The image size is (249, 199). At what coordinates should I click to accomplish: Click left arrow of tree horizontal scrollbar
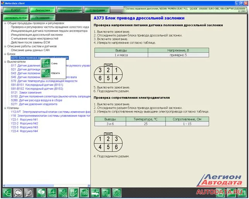coord(4,186)
